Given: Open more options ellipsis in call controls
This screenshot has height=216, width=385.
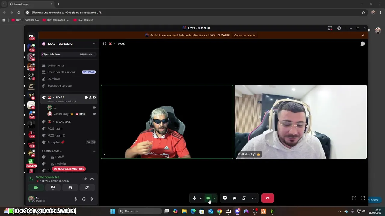Looking at the screenshot, I should point(254,198).
